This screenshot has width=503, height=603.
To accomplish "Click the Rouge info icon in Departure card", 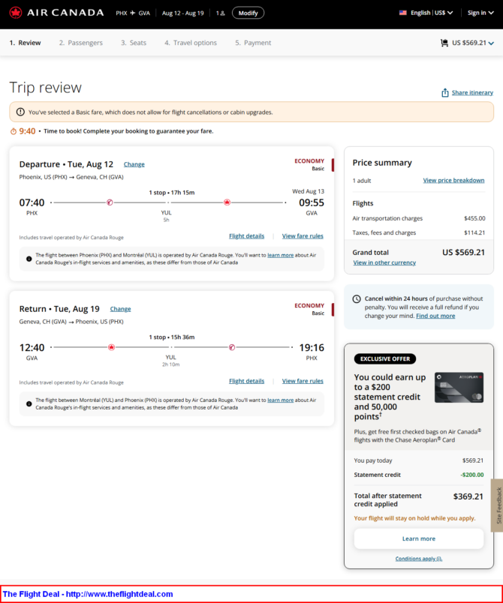I will [29, 259].
